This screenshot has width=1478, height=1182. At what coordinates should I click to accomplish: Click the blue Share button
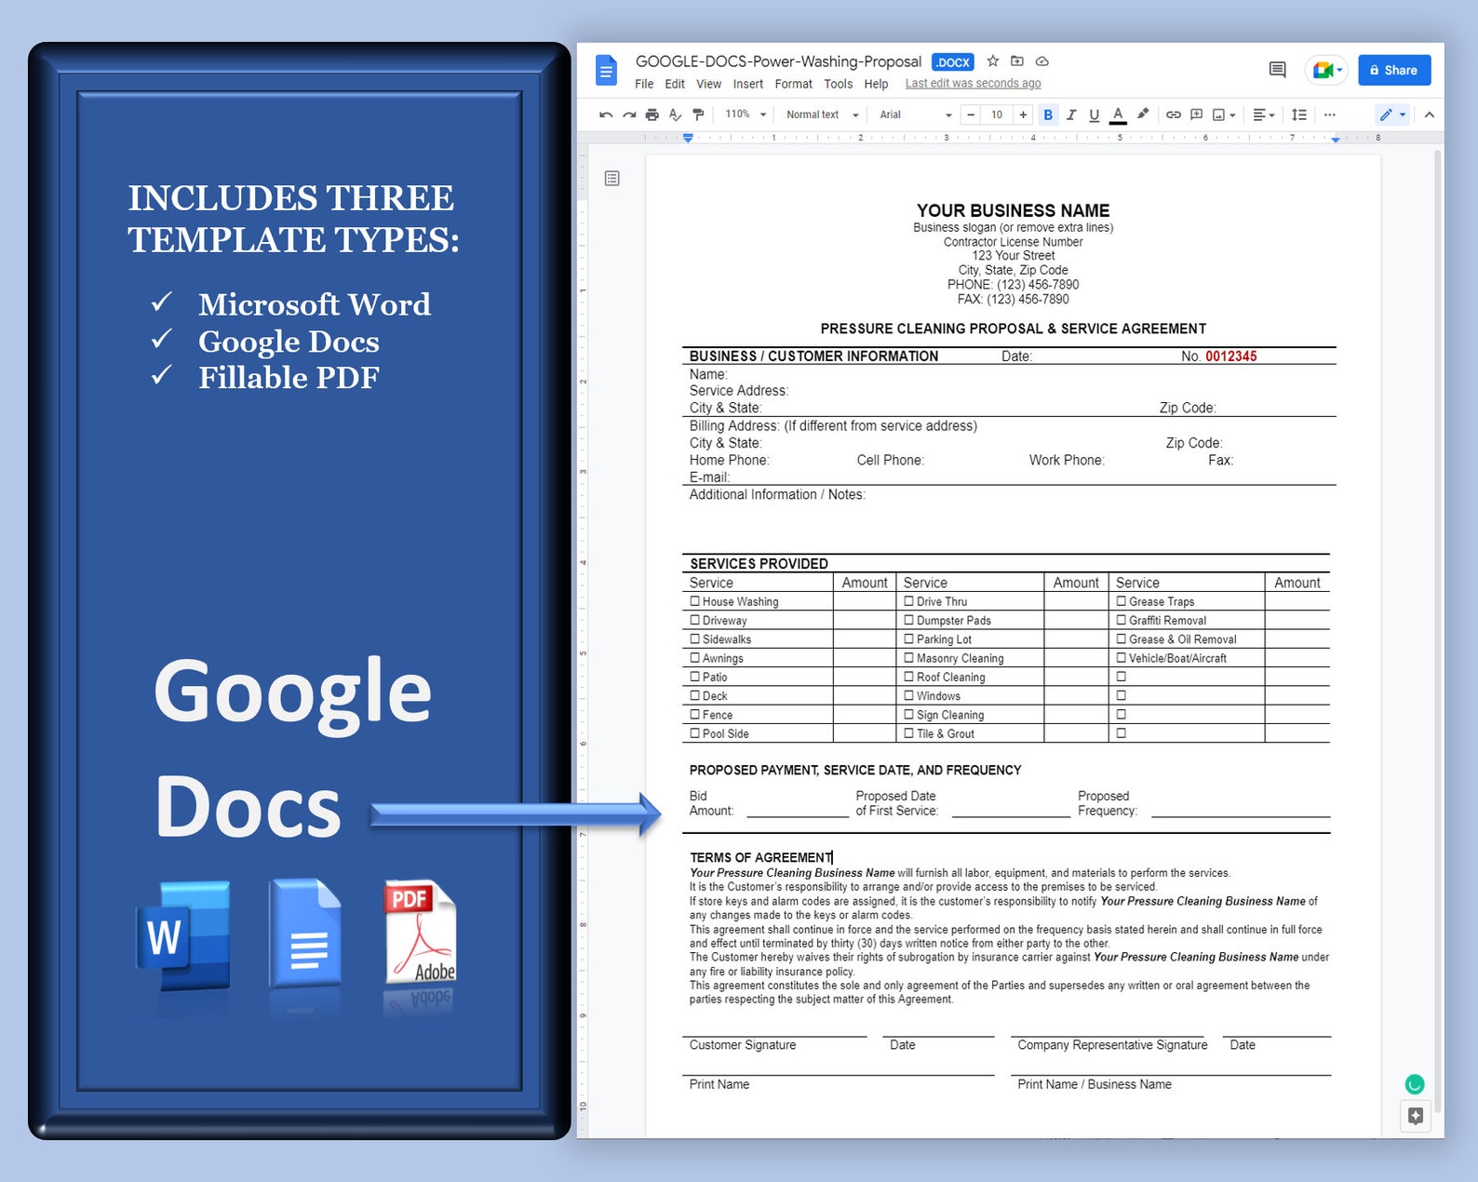1394,70
